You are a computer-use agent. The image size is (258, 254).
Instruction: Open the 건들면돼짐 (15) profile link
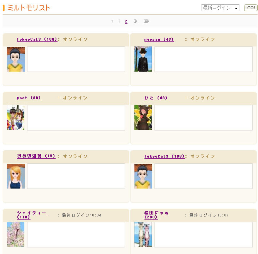point(36,156)
